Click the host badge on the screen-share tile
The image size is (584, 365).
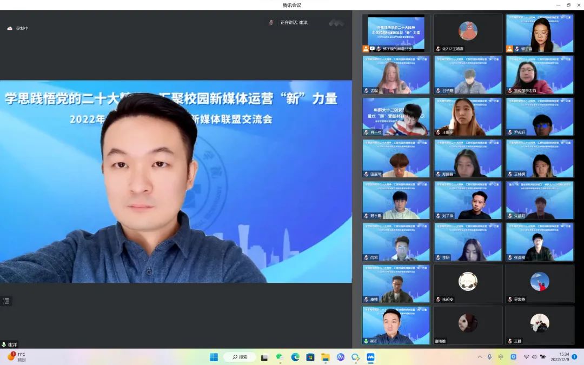pos(366,49)
